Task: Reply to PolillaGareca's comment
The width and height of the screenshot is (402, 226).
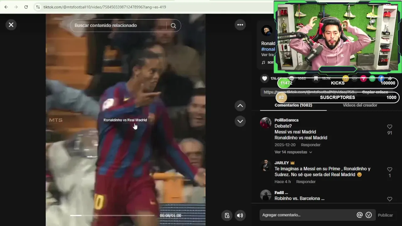Action: click(311, 145)
